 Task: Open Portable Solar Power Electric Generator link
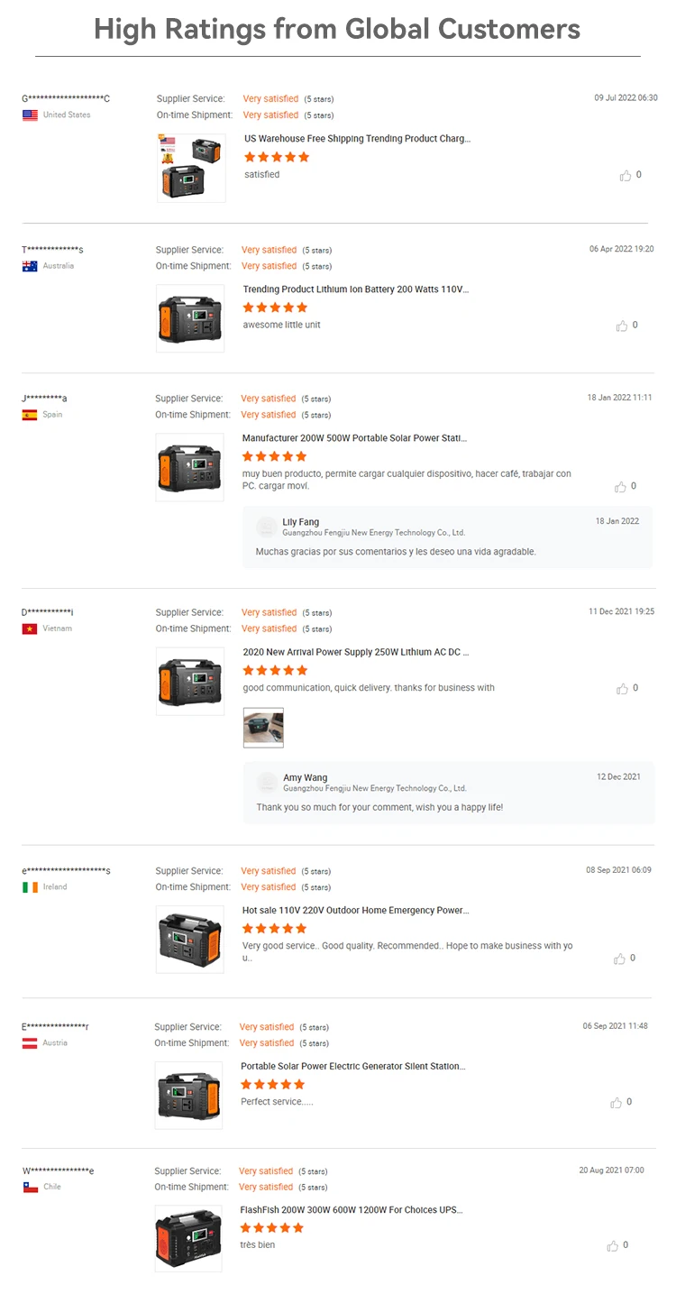point(352,1067)
